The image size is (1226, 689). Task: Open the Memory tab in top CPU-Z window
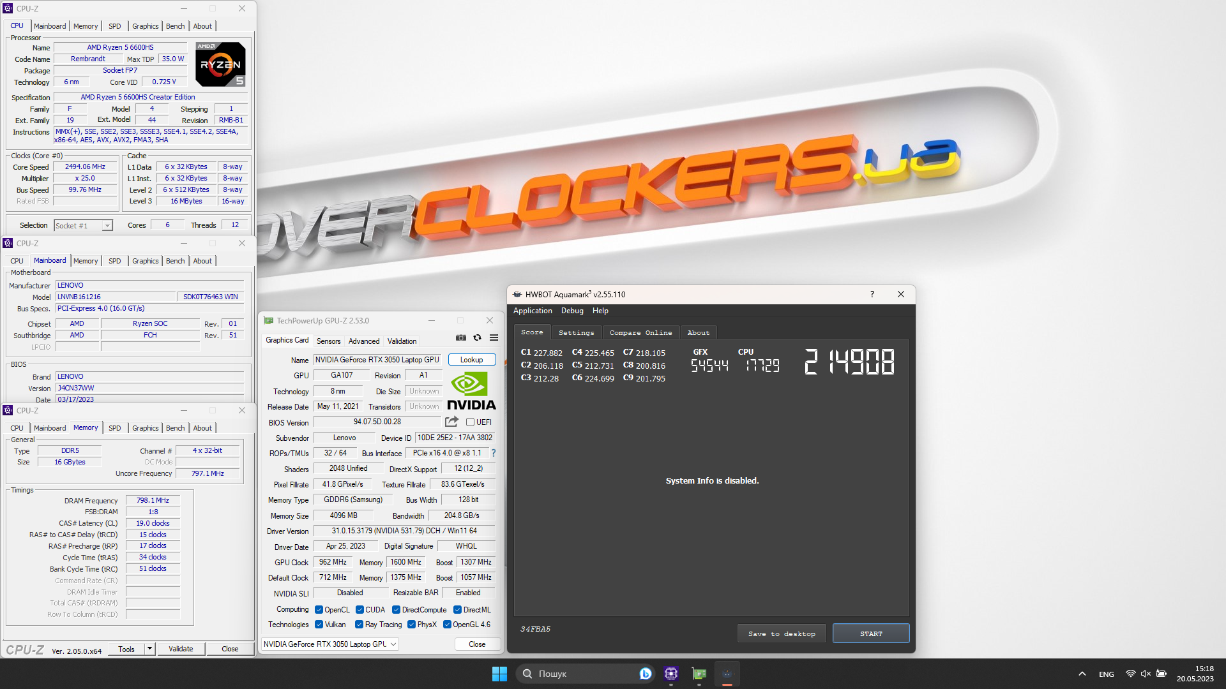[86, 26]
